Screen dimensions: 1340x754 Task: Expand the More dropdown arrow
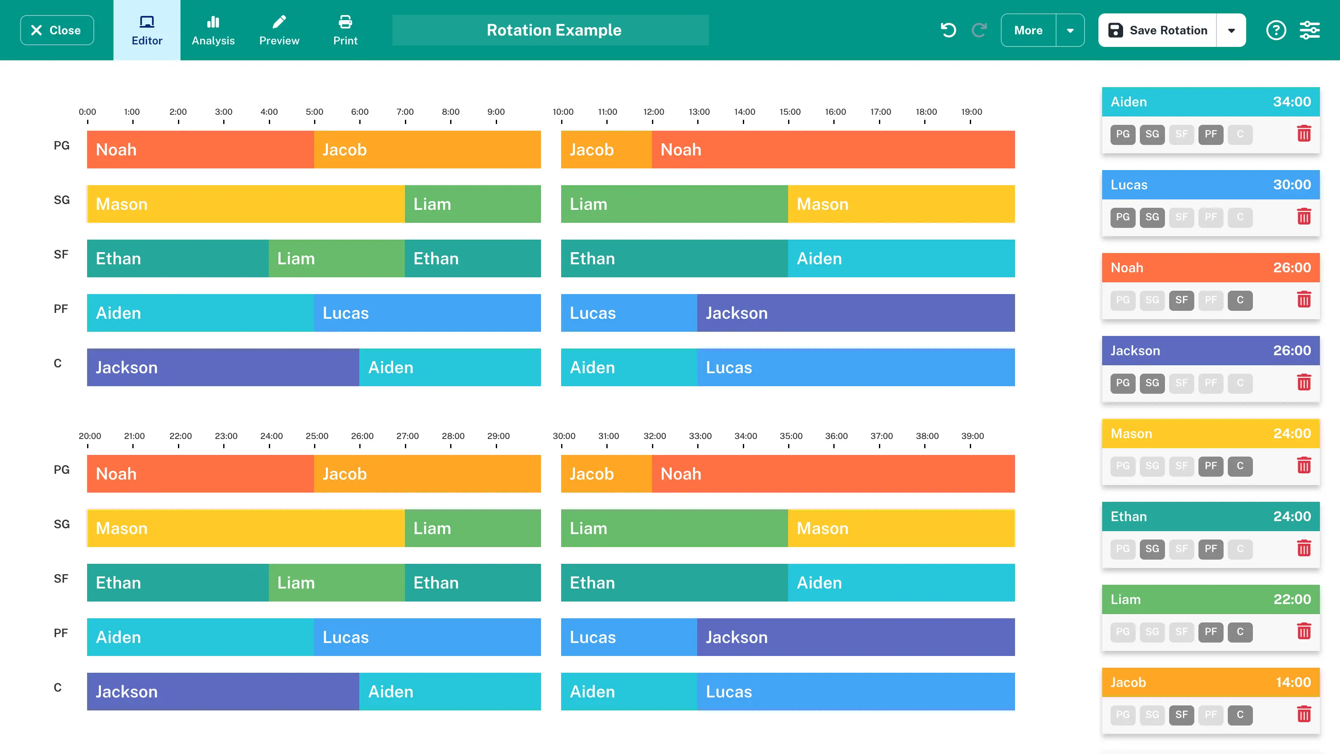coord(1070,30)
